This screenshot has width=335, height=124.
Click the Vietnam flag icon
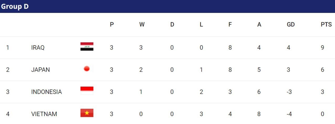[87, 113]
